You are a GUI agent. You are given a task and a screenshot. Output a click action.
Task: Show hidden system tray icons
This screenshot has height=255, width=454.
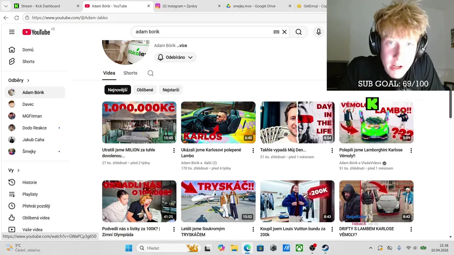[x=371, y=248]
